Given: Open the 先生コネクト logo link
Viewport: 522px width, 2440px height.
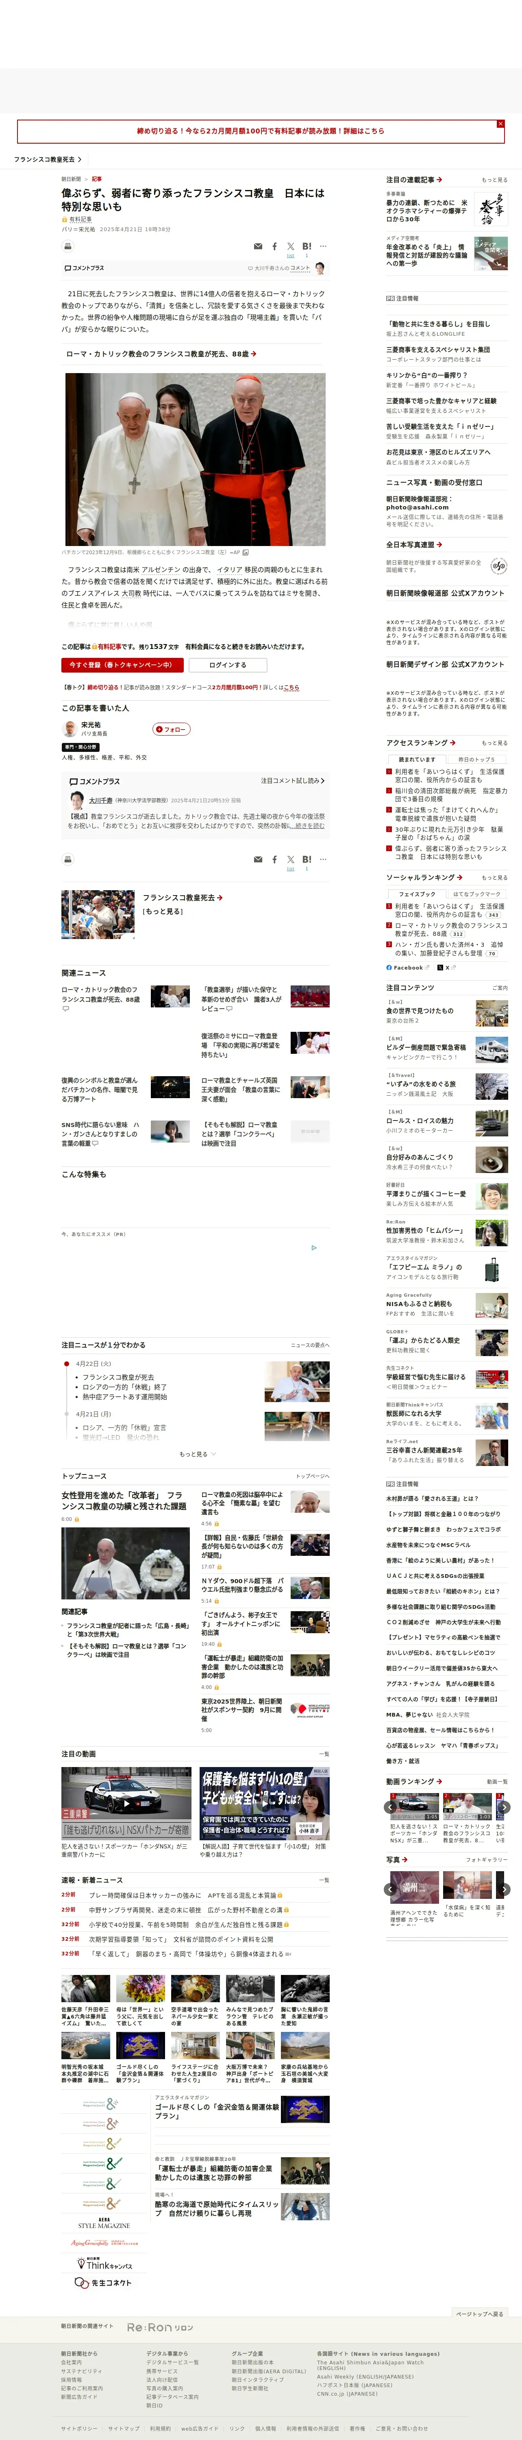Looking at the screenshot, I should (104, 2283).
